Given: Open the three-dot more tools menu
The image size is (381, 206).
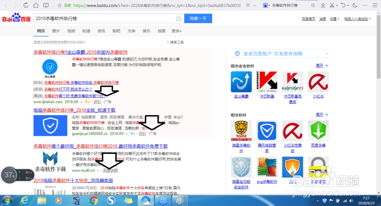Looking at the screenshot, I should click(x=365, y=5).
